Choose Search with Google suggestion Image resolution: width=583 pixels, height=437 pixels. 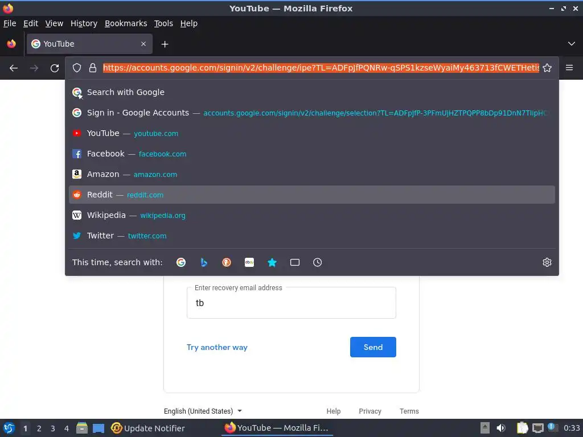(x=312, y=92)
